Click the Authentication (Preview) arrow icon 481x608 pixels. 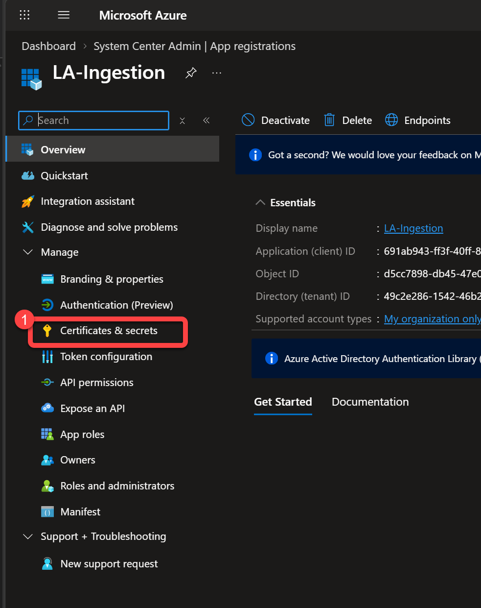point(47,305)
